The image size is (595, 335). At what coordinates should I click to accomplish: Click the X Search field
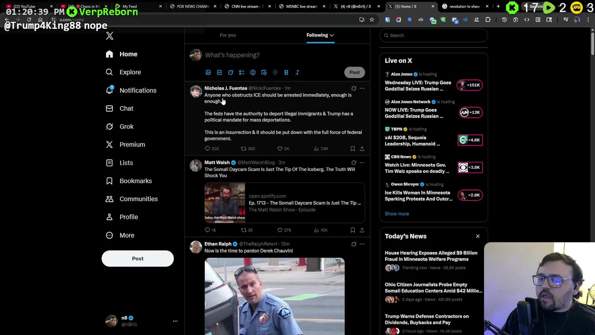[434, 35]
